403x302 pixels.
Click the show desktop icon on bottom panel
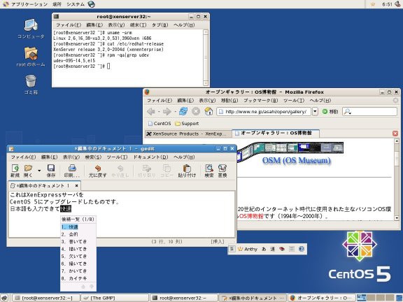pos(4,298)
